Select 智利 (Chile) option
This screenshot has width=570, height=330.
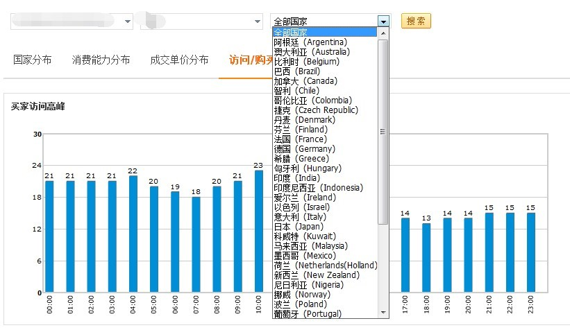click(325, 90)
